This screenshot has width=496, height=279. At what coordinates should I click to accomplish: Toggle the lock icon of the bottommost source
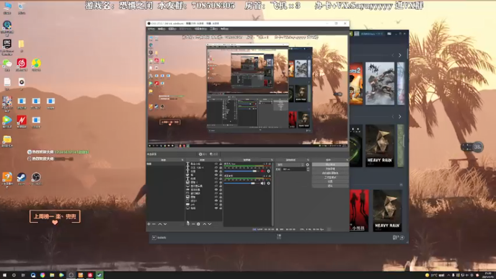pyautogui.click(x=221, y=208)
